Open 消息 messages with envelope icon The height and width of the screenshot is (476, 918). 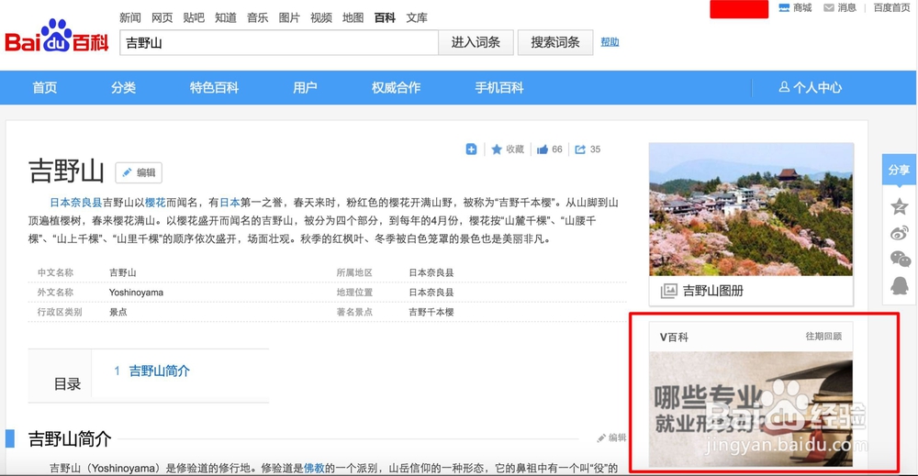coord(840,7)
